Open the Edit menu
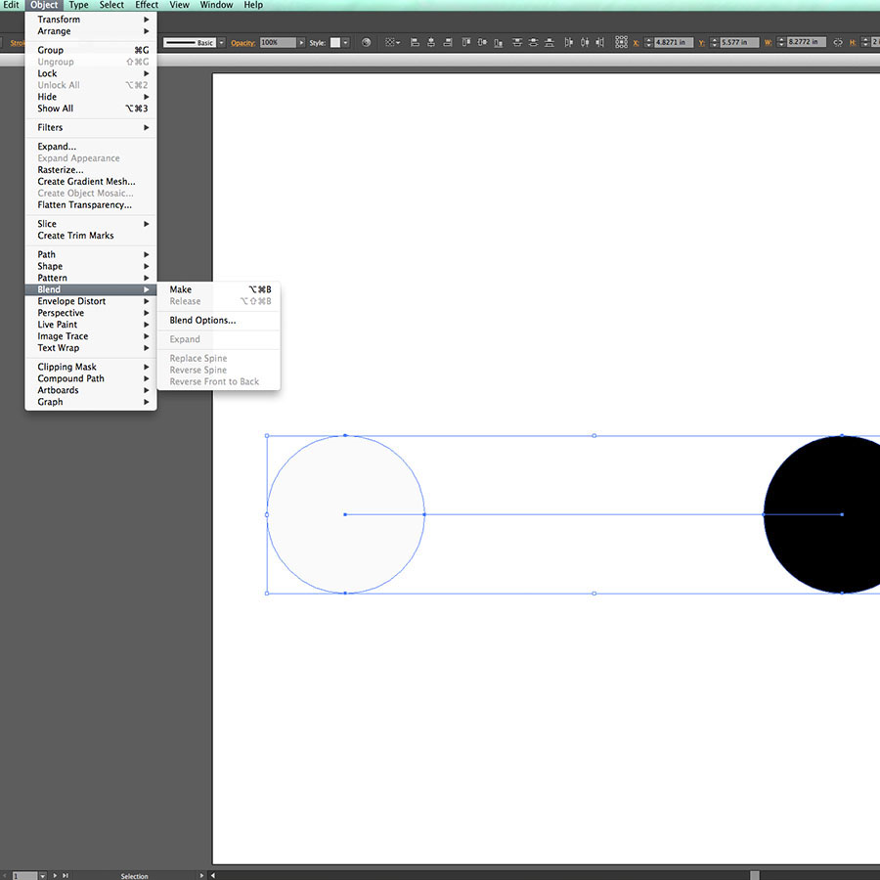880x880 pixels. [11, 5]
